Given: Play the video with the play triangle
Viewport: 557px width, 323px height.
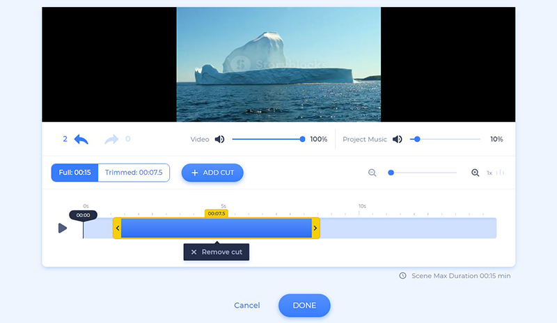Looking at the screenshot, I should (63, 228).
